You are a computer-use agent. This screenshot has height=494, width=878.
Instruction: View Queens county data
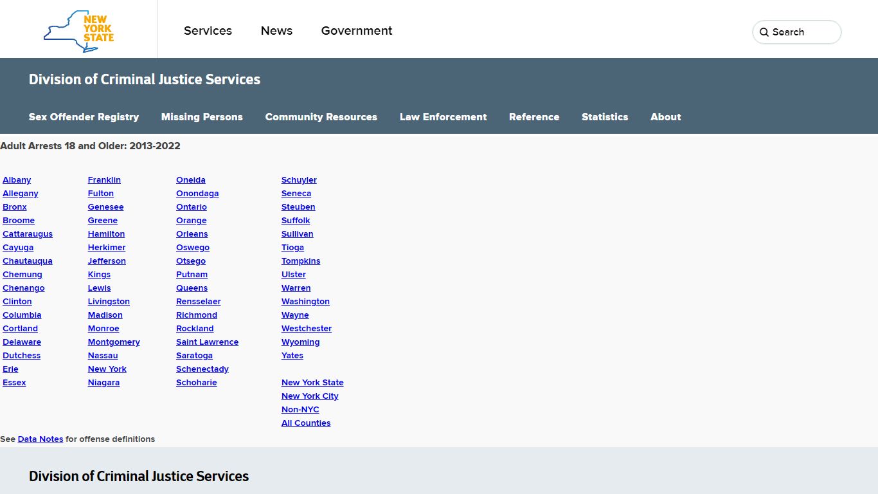tap(192, 288)
